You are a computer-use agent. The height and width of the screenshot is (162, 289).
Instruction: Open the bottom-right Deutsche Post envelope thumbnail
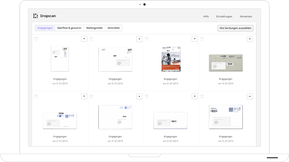pos(226,117)
